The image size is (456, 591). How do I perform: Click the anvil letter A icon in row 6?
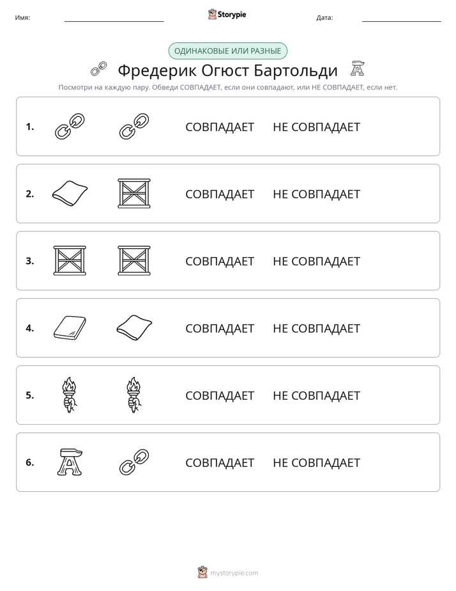70,462
